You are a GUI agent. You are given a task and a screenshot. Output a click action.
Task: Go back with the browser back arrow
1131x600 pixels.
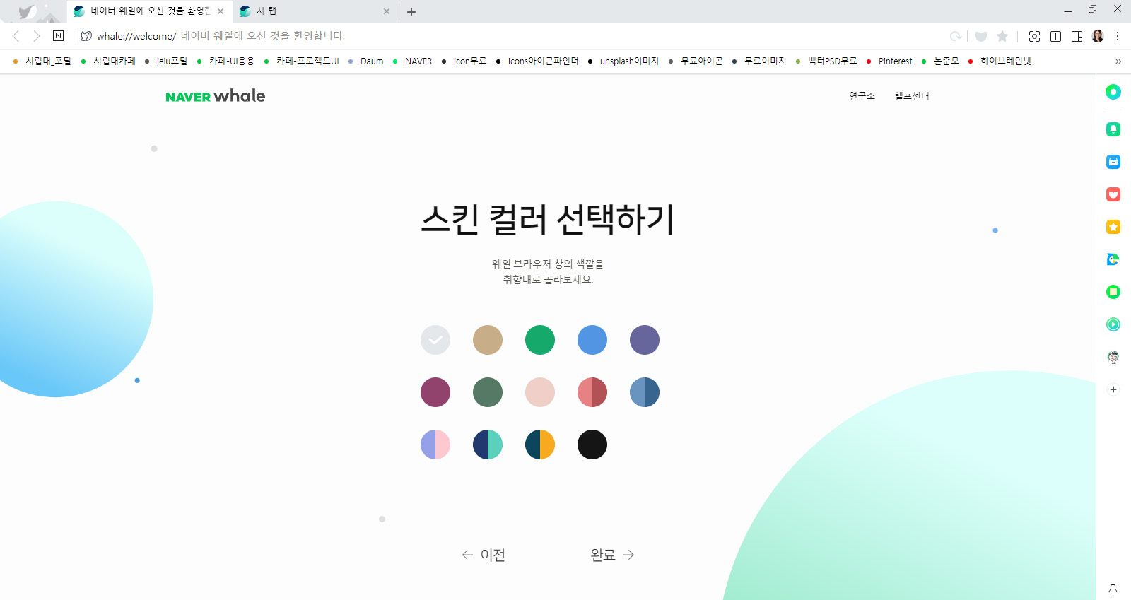[16, 36]
